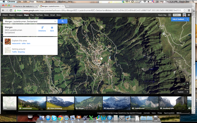Open the Kleine Scheidegg photo

(60, 103)
